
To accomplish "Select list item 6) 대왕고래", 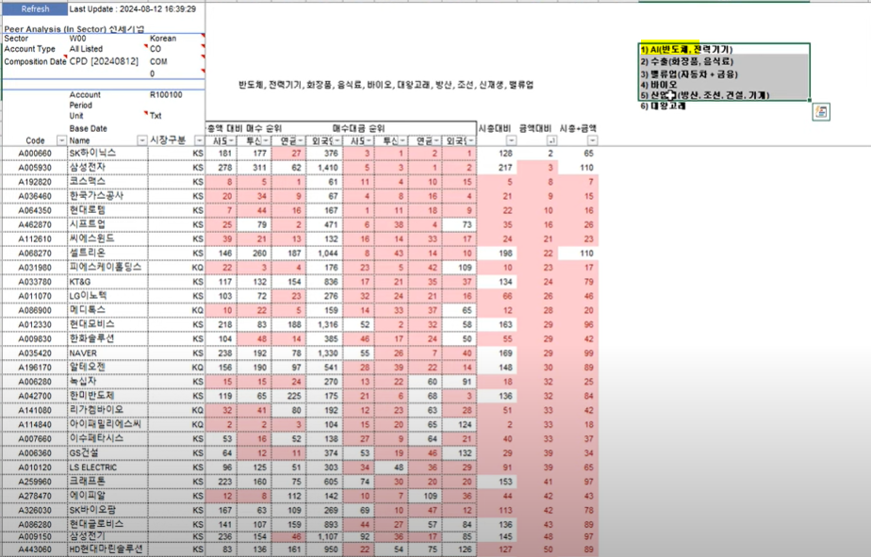I will [x=663, y=106].
